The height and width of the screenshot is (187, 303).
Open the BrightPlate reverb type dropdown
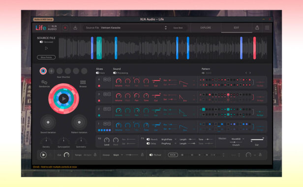pyautogui.click(x=169, y=139)
